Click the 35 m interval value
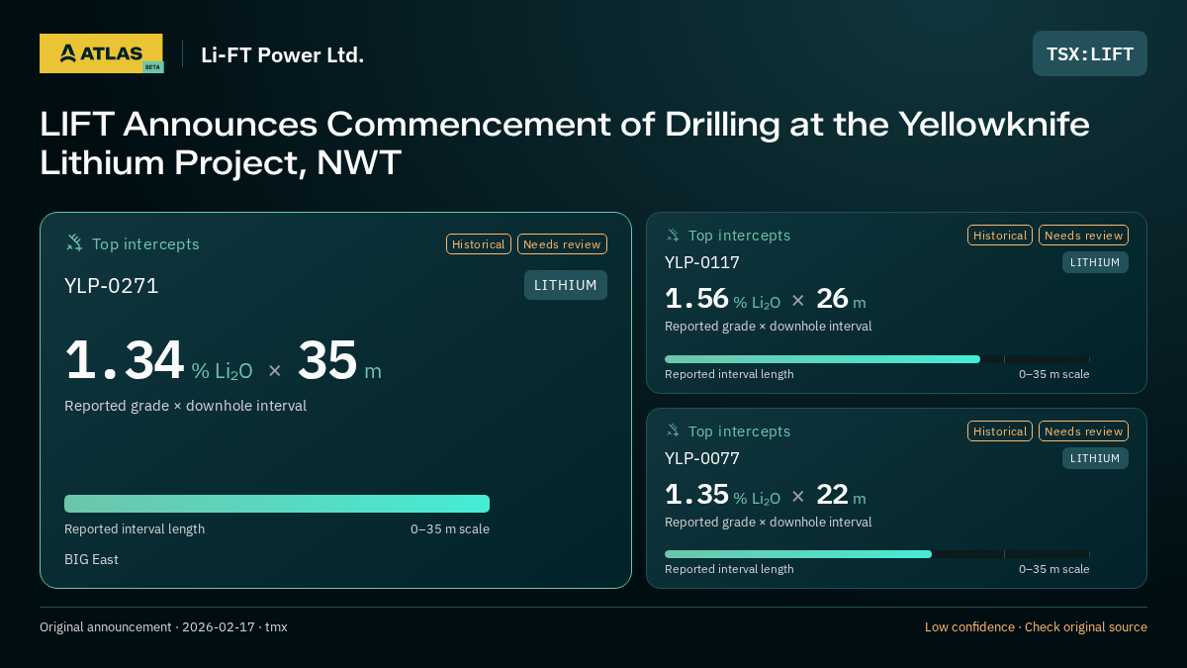Viewport: 1187px width, 668px height. point(339,360)
